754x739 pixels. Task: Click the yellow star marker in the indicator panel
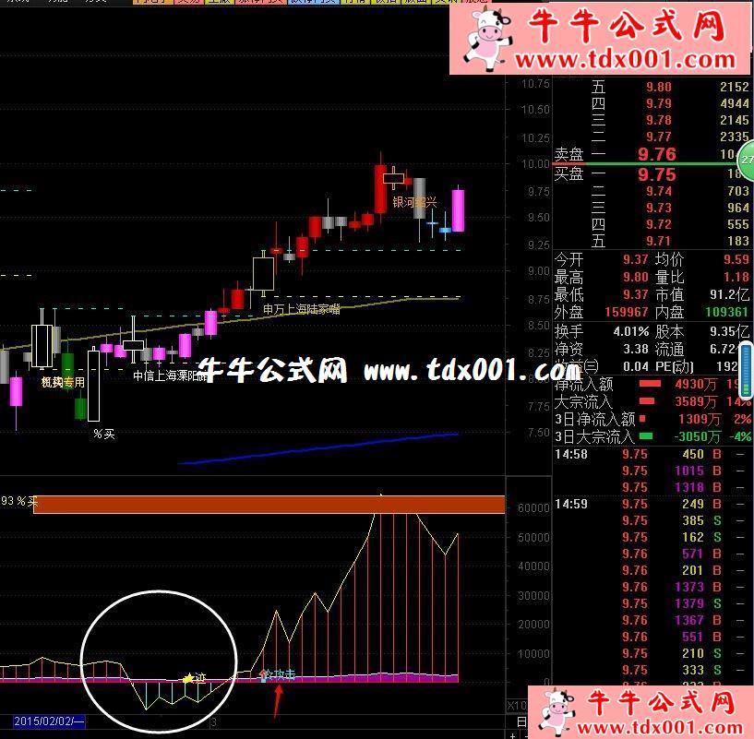188,678
